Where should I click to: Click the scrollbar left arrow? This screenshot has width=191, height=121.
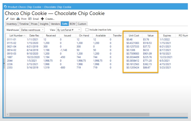(8, 114)
